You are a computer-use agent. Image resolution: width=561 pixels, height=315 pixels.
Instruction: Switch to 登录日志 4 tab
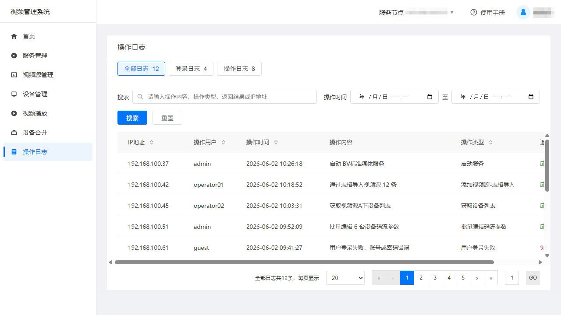(x=191, y=69)
